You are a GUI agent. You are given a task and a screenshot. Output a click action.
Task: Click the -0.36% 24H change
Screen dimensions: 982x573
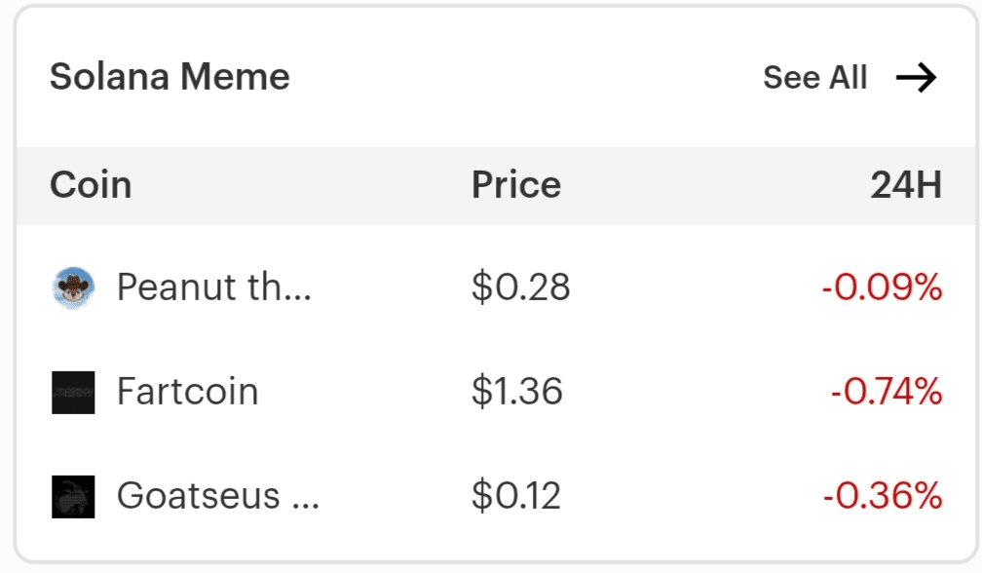[883, 496]
